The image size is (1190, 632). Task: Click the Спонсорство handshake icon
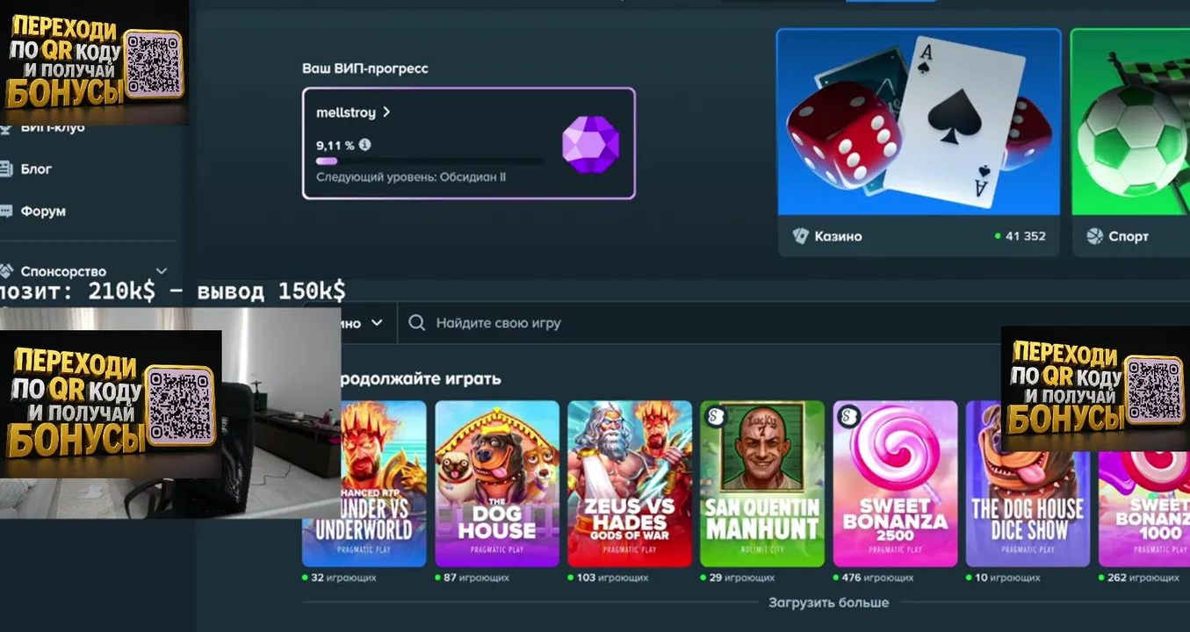[x=6, y=271]
